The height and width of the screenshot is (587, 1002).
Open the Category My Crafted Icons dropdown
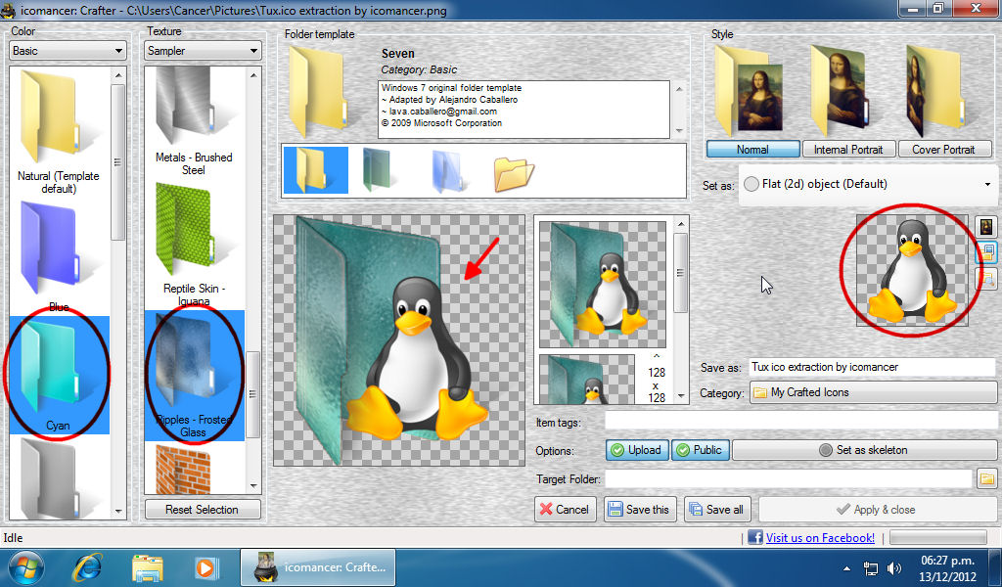point(873,392)
